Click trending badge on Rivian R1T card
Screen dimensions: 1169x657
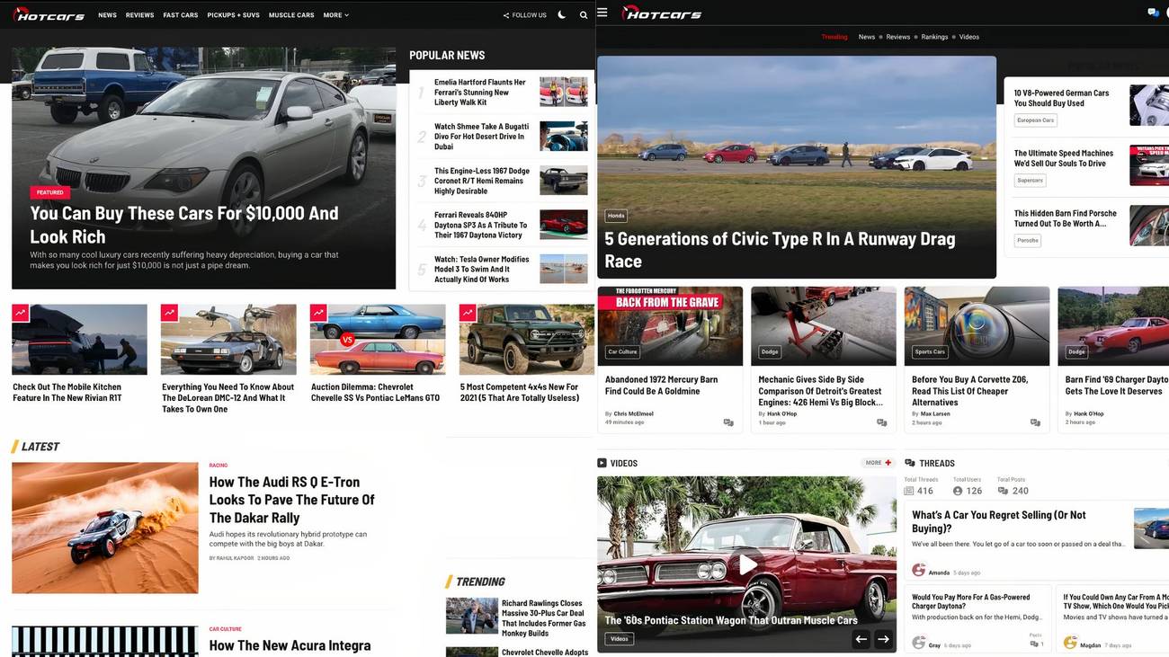(x=21, y=313)
